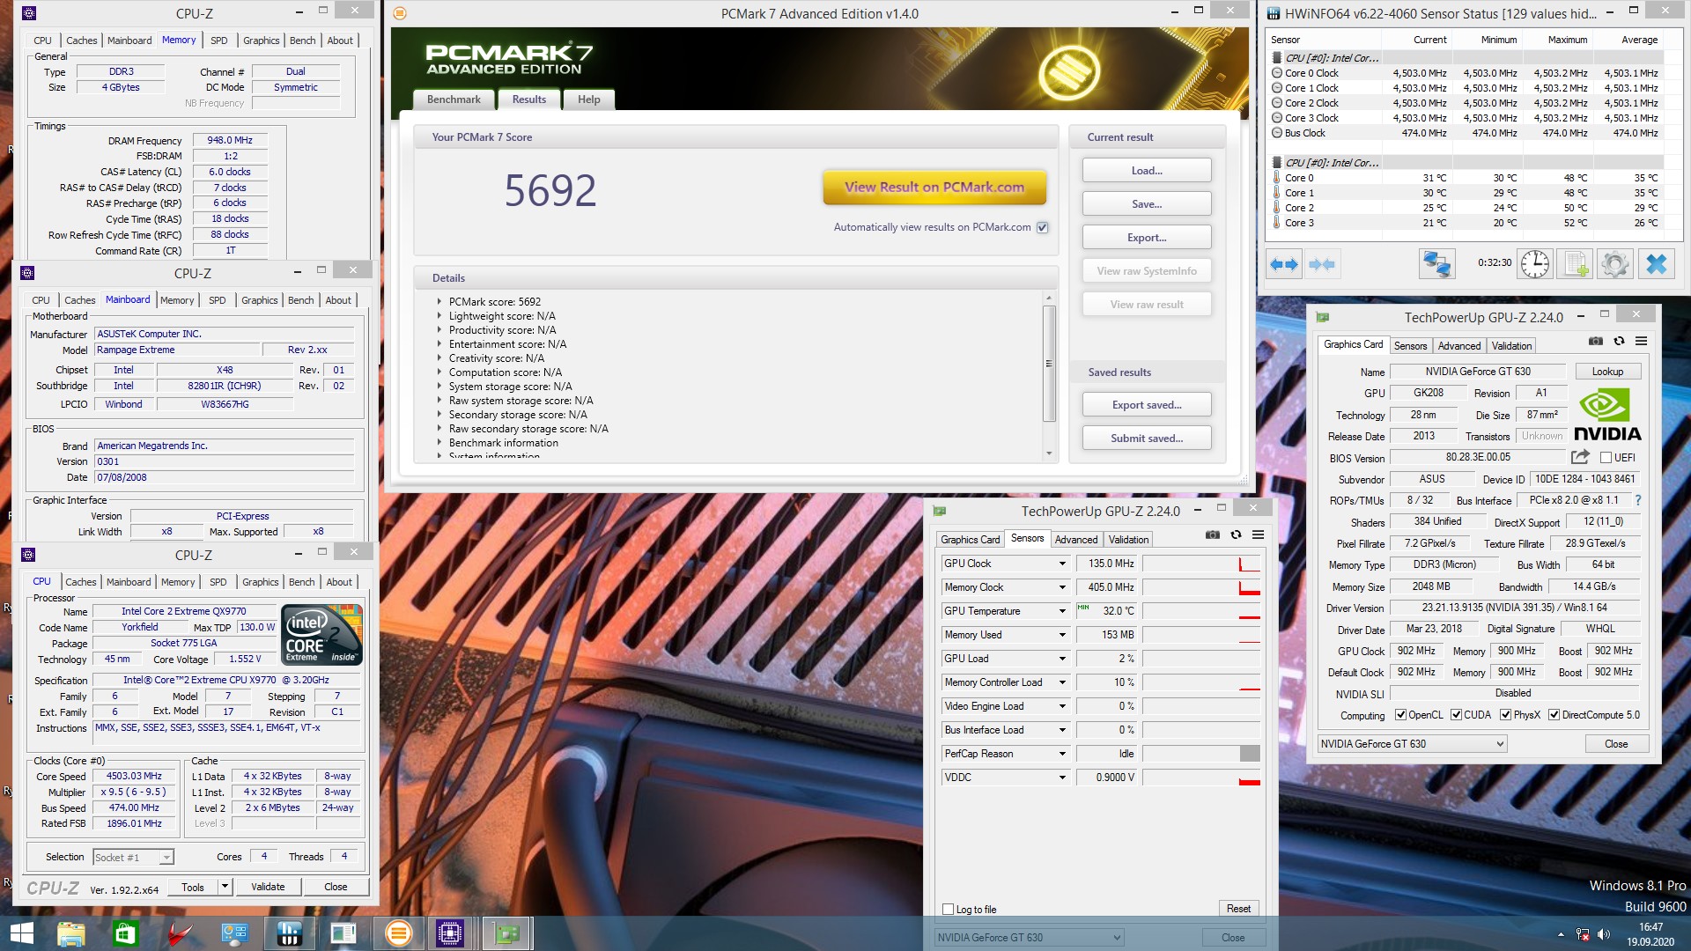Image resolution: width=1691 pixels, height=951 pixels.
Task: Open the Memory Used sensor dropdown
Action: (1062, 635)
